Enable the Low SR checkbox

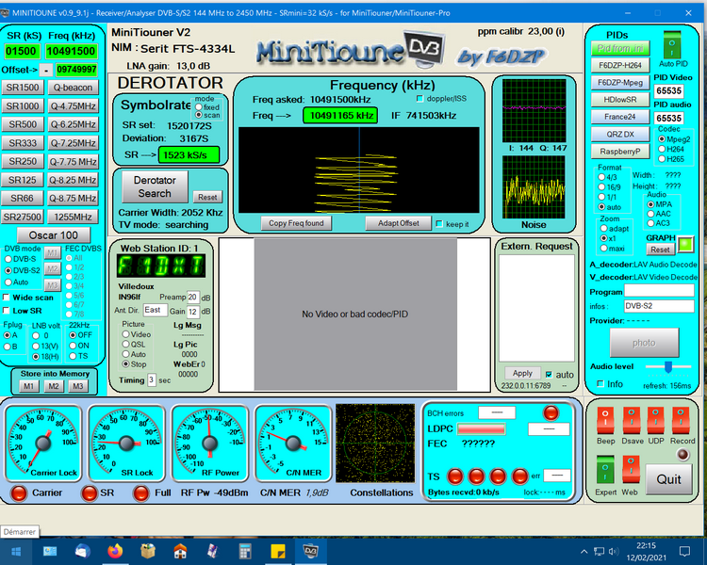[7, 311]
